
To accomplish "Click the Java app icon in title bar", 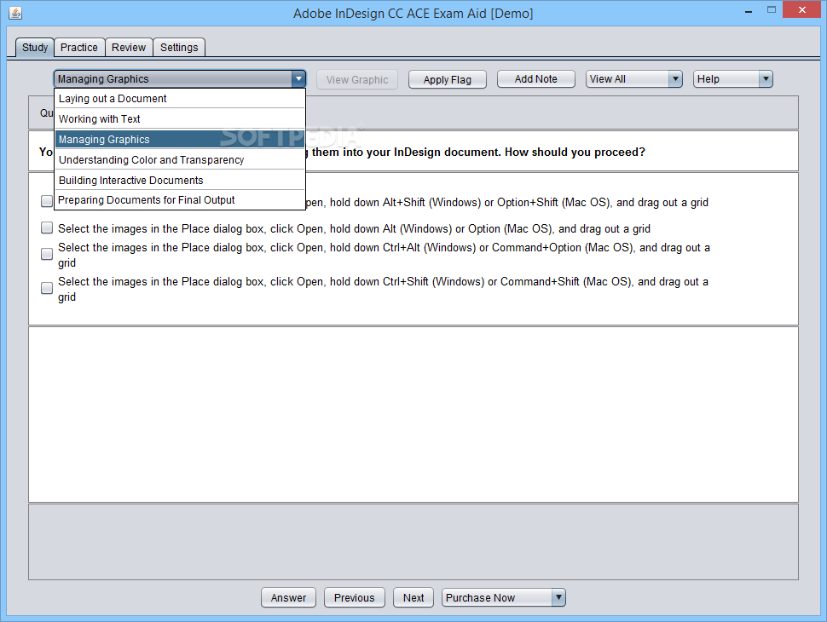I will click(x=16, y=13).
